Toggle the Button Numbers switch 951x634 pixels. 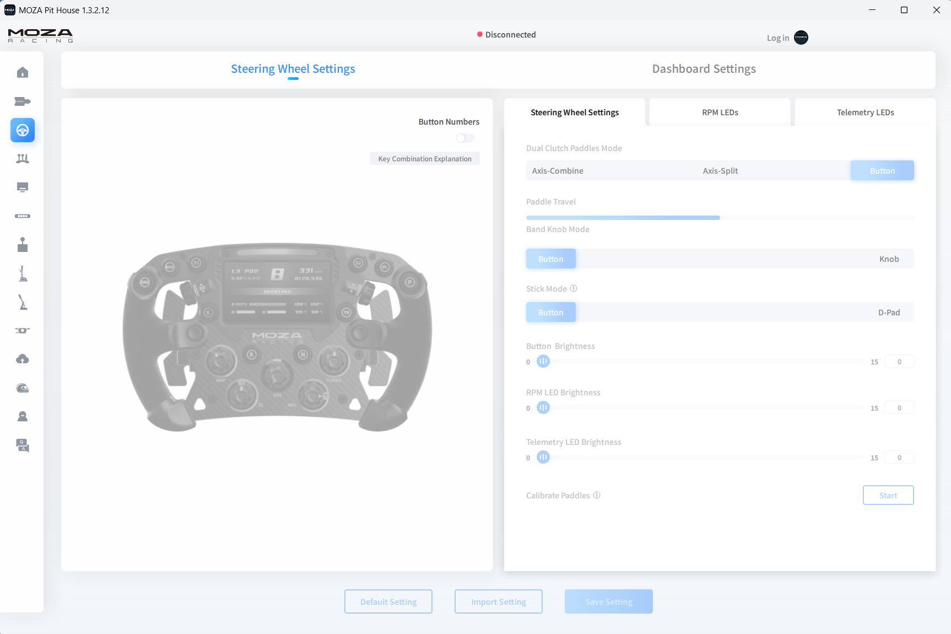[464, 138]
